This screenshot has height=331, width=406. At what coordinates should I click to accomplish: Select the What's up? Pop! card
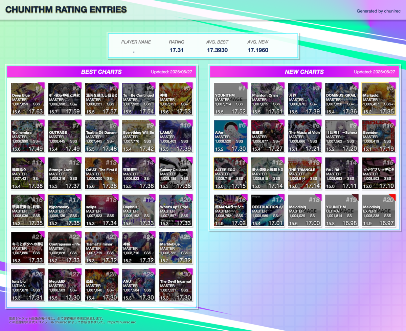click(175, 210)
